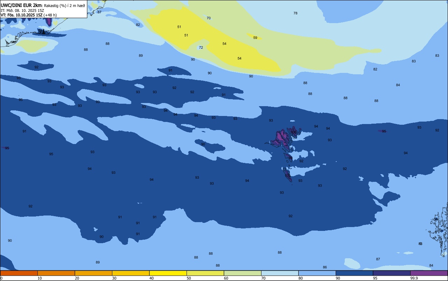This screenshot has width=448, height=281.
Task: Click the purple Faroe Islands area on map
Action: [x=282, y=137]
